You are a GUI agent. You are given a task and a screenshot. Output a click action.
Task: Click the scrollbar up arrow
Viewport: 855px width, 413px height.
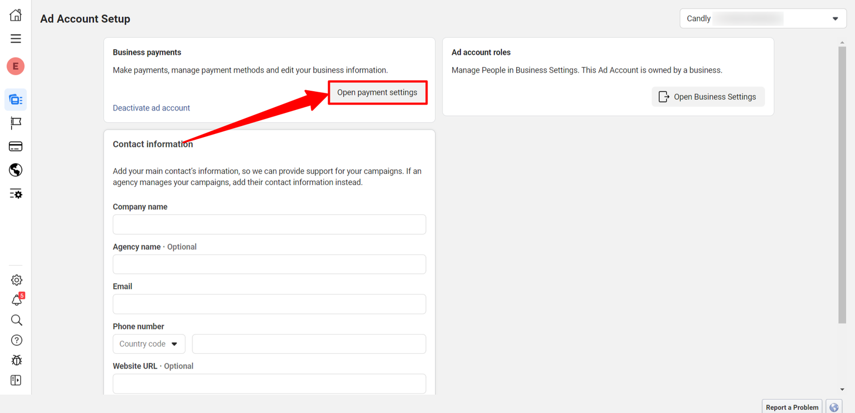point(842,42)
